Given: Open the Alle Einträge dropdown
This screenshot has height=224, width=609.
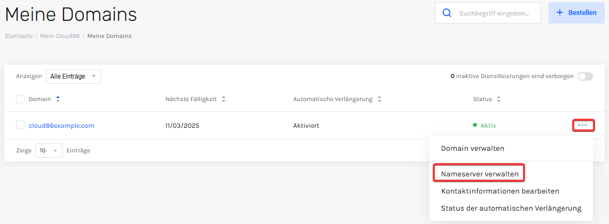Looking at the screenshot, I should tap(73, 76).
